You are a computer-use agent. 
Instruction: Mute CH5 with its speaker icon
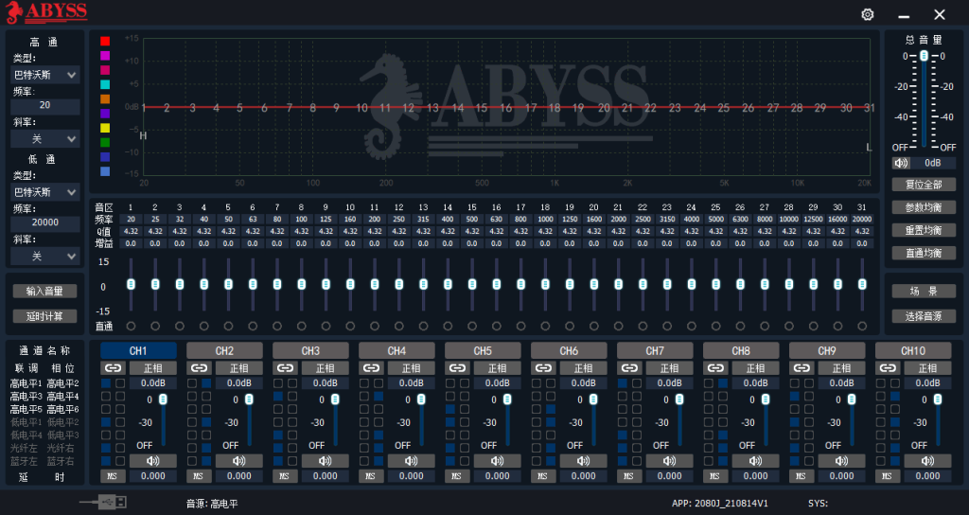click(498, 461)
